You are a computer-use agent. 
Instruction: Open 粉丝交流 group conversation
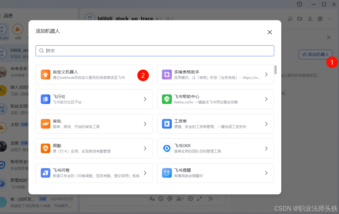coord(15,109)
